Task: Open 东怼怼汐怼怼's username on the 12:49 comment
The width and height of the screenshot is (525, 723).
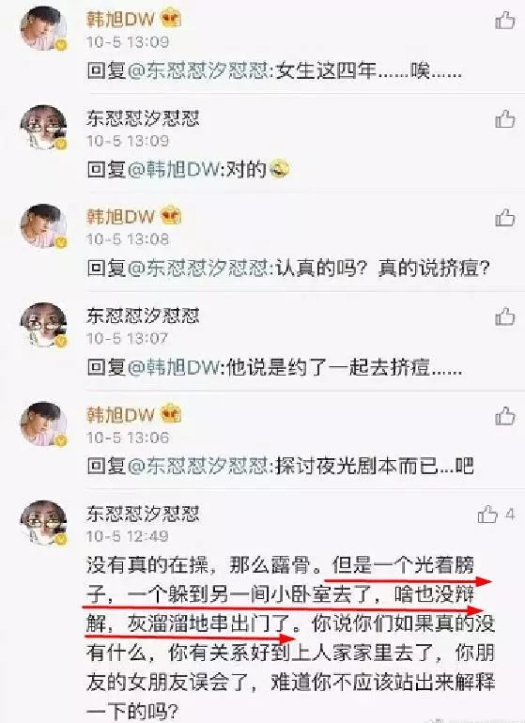Action: (x=143, y=515)
